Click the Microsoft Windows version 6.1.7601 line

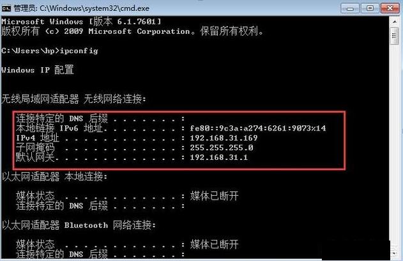pyautogui.click(x=81, y=21)
